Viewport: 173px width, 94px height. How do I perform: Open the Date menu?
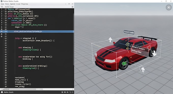[x=2, y=4]
